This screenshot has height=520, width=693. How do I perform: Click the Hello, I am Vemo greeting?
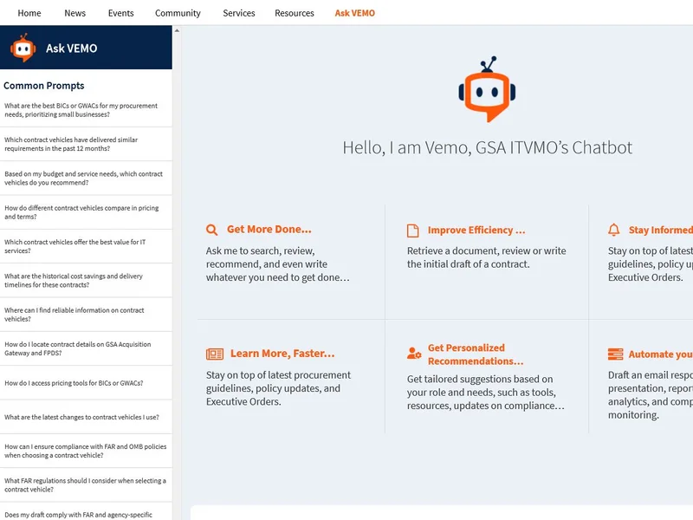[487, 147]
